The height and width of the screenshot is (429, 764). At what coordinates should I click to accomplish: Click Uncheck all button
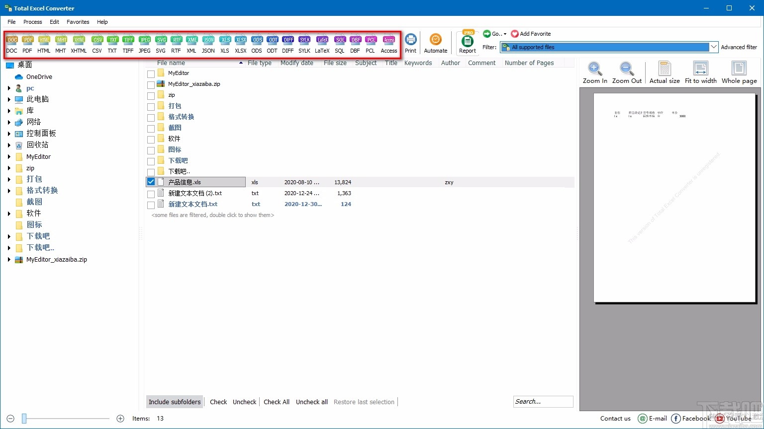point(312,402)
